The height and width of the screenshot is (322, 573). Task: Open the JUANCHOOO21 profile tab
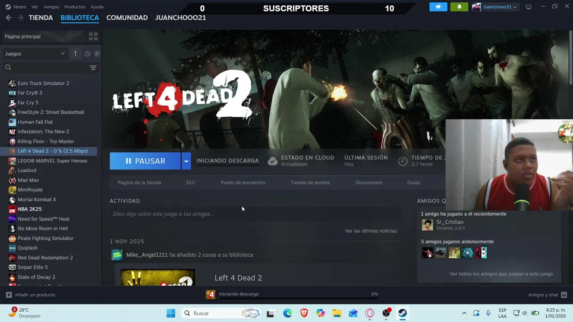(180, 17)
